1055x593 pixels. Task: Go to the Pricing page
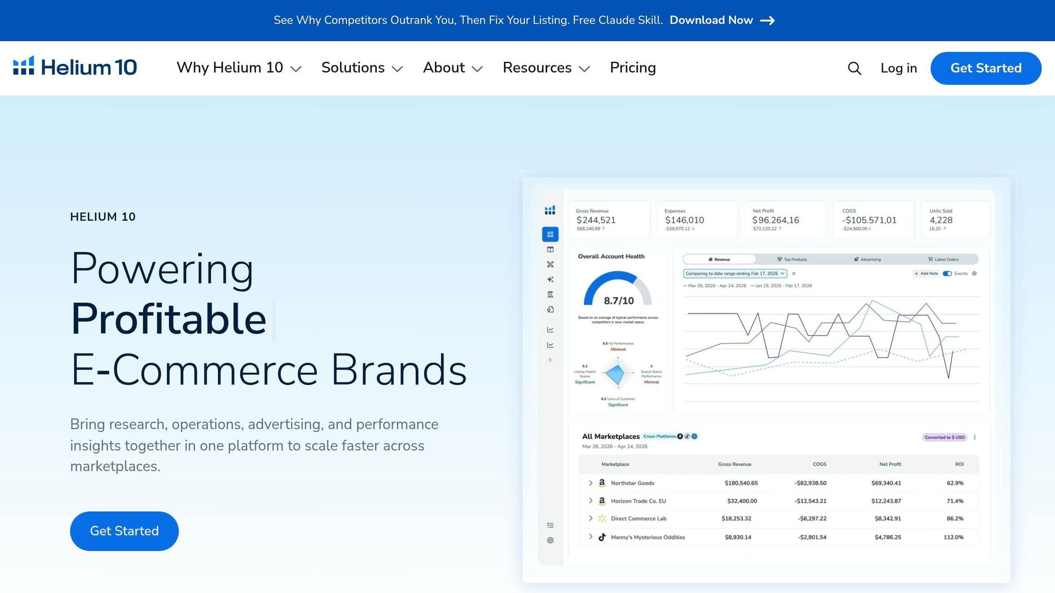point(633,68)
